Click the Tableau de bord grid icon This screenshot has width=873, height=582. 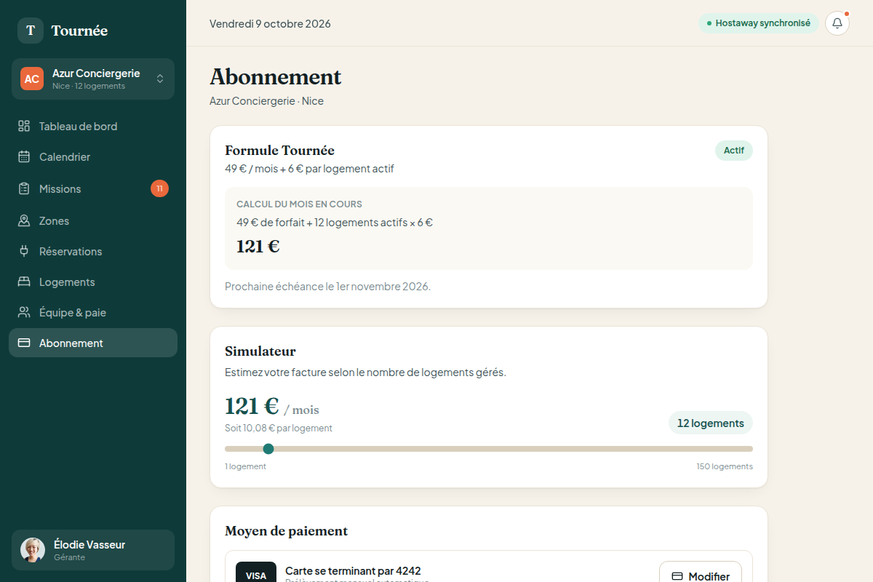coord(24,126)
